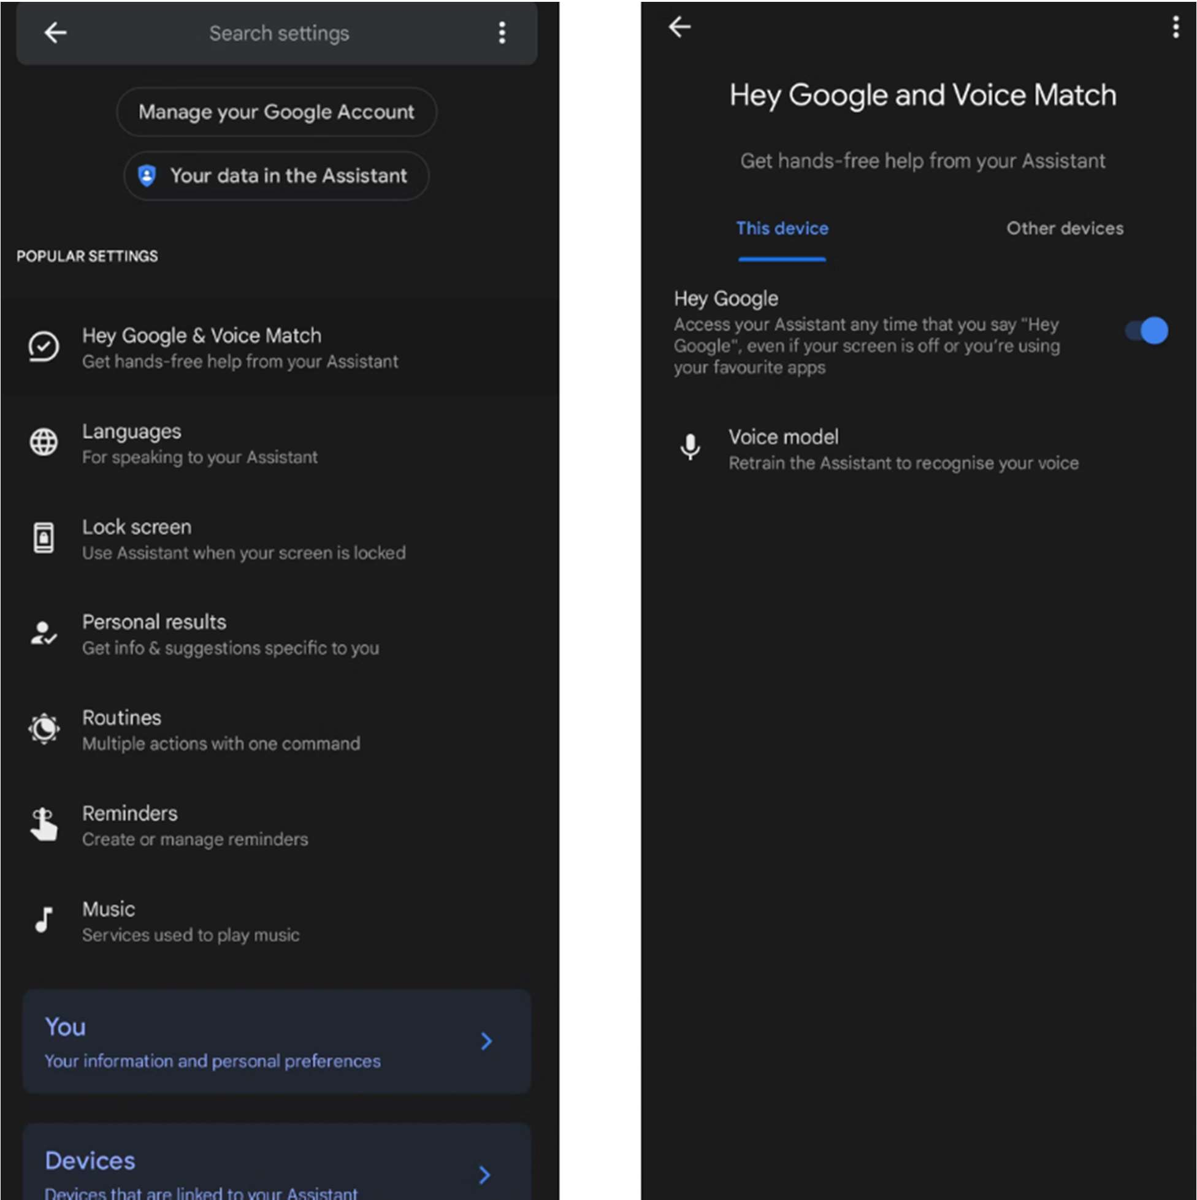Go back from Hey Google and Voice Match page
Viewport: 1197px width, 1200px height.
679,28
